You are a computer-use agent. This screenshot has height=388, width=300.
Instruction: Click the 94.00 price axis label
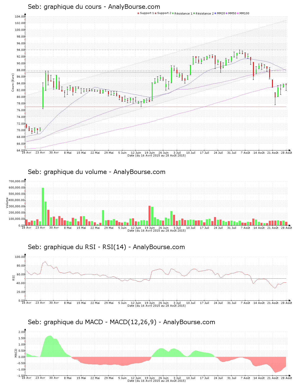click(21, 50)
